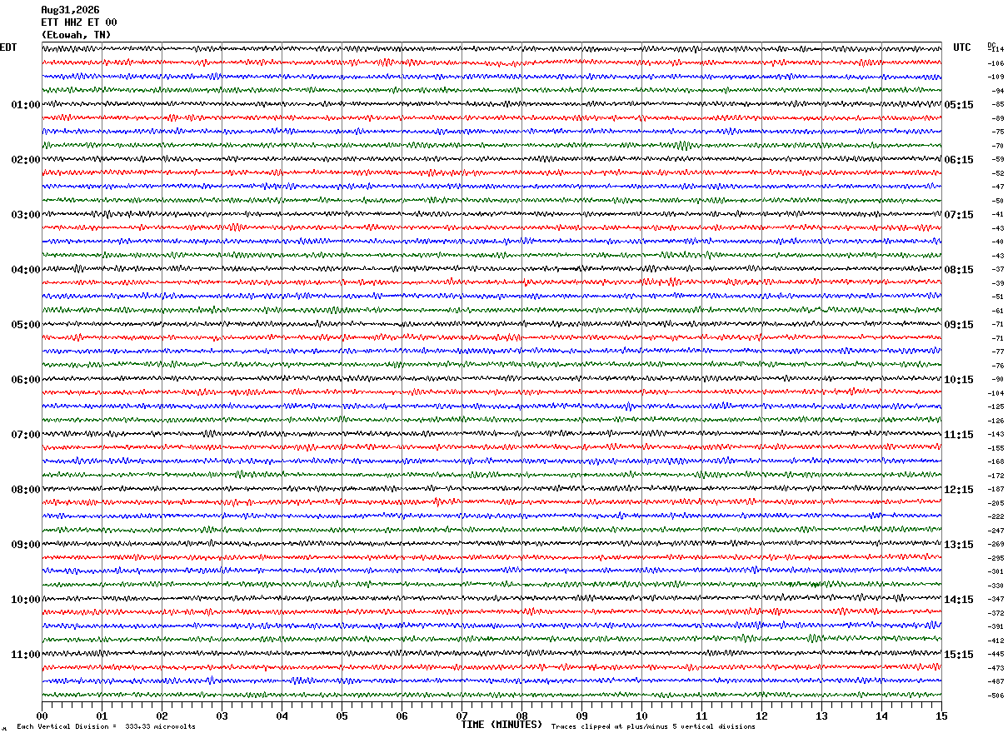Click minute 08 on the time axis

521,716
